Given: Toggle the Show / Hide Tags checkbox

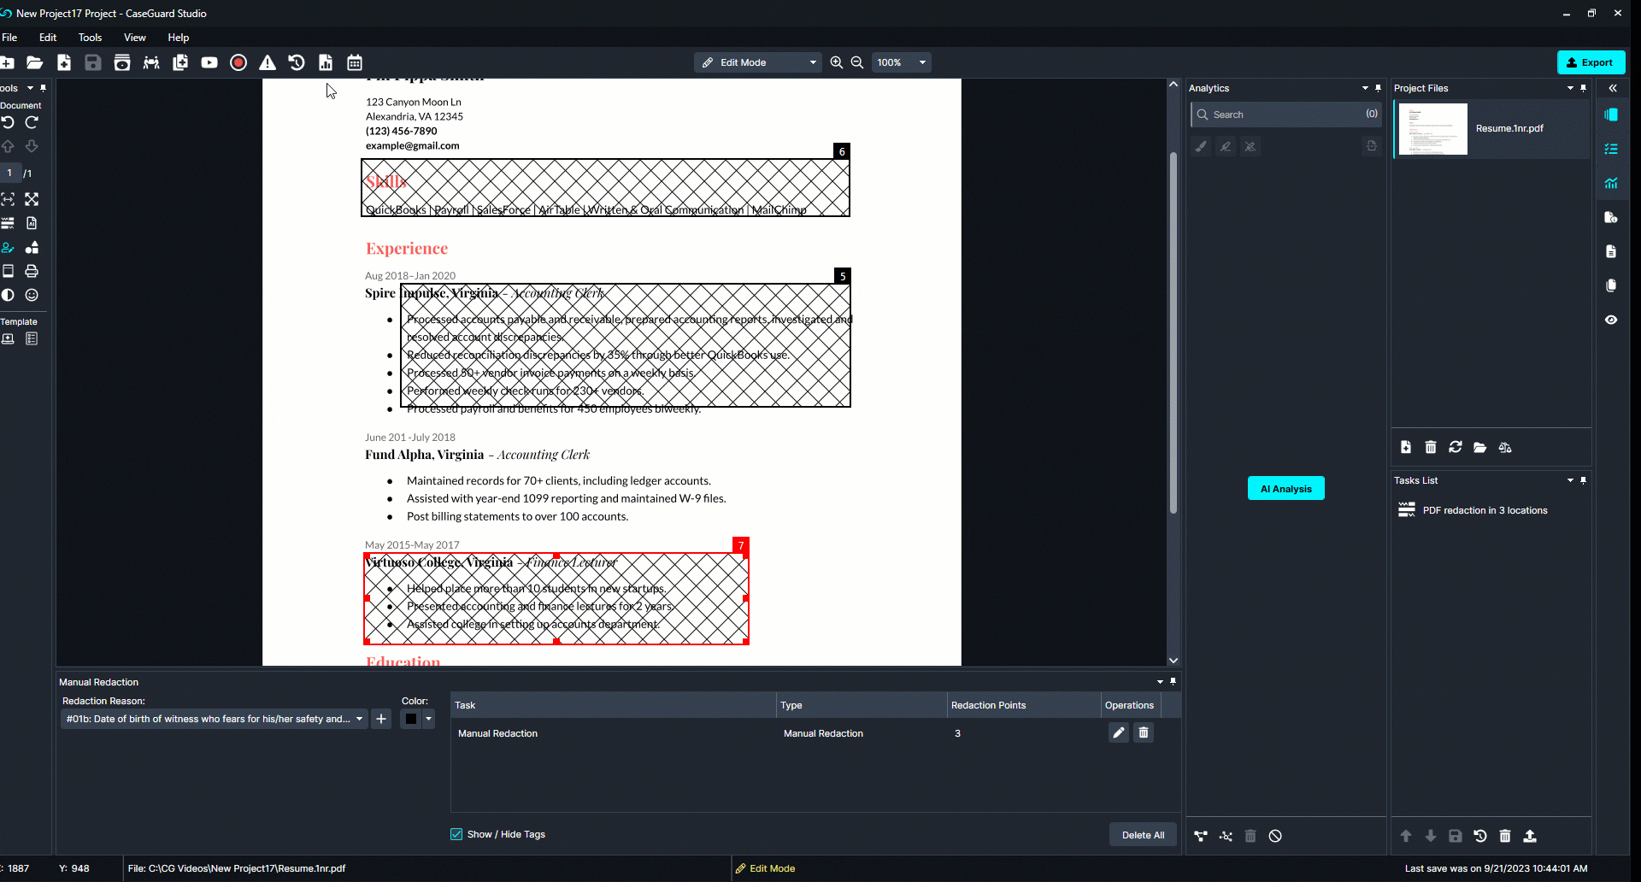Looking at the screenshot, I should click(456, 834).
